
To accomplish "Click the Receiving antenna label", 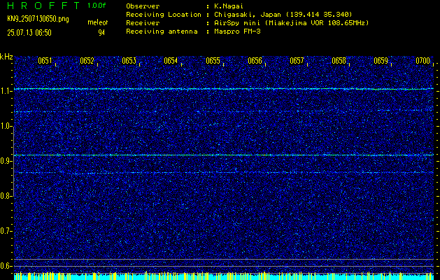I will [162, 31].
